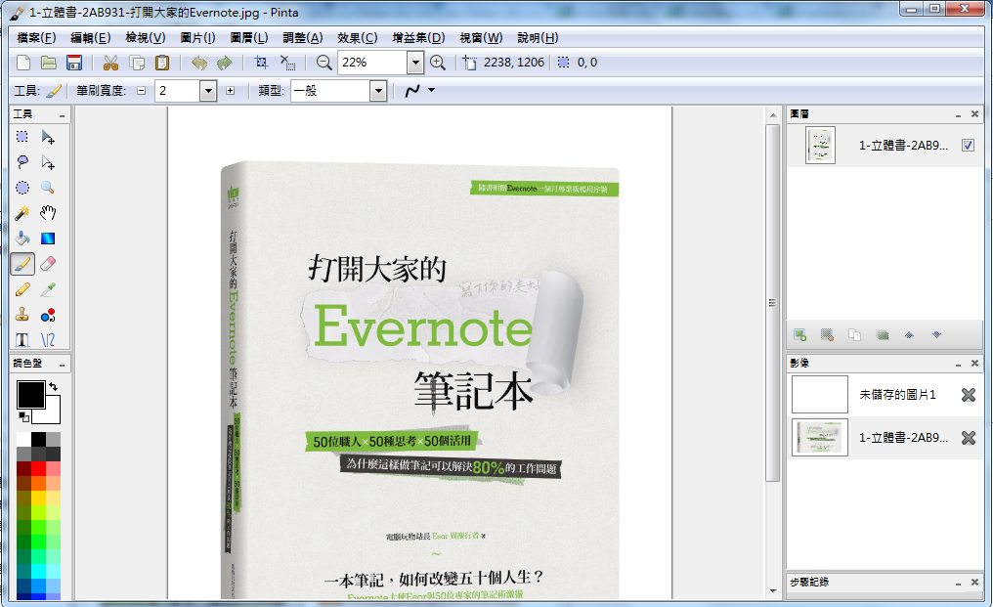
Task: Swap primary and secondary colors
Action: click(x=53, y=388)
